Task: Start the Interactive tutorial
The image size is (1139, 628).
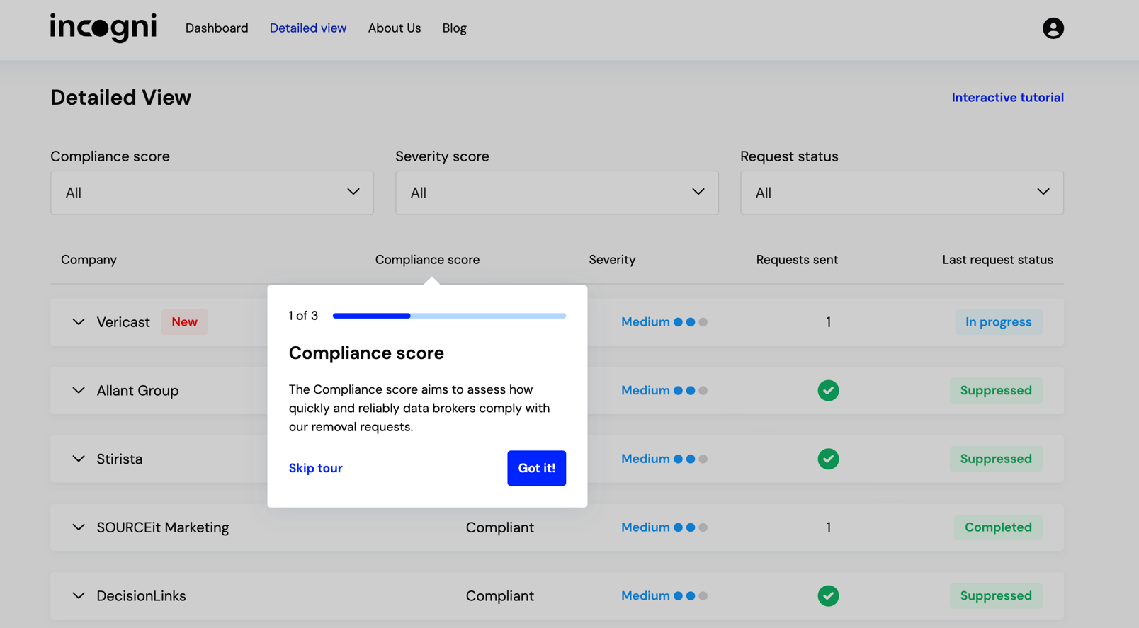Action: [x=1007, y=98]
